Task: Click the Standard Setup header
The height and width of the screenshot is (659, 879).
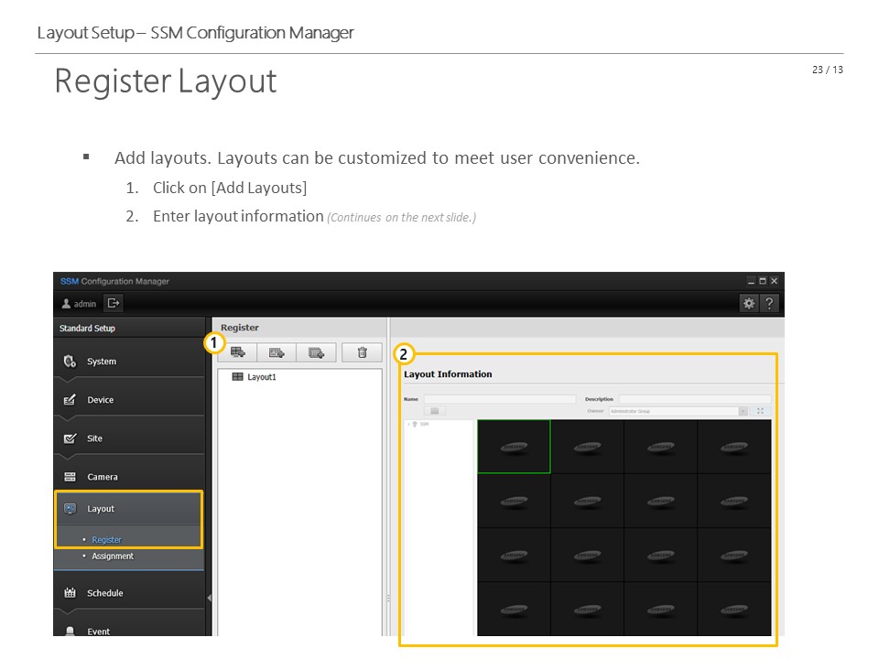Action: [88, 329]
